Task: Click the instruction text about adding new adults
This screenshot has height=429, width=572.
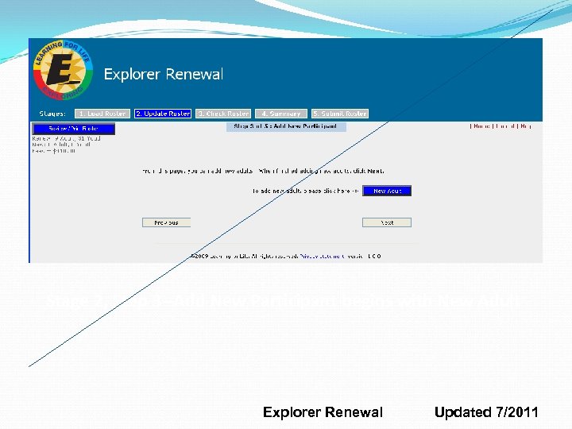Action: coord(263,171)
